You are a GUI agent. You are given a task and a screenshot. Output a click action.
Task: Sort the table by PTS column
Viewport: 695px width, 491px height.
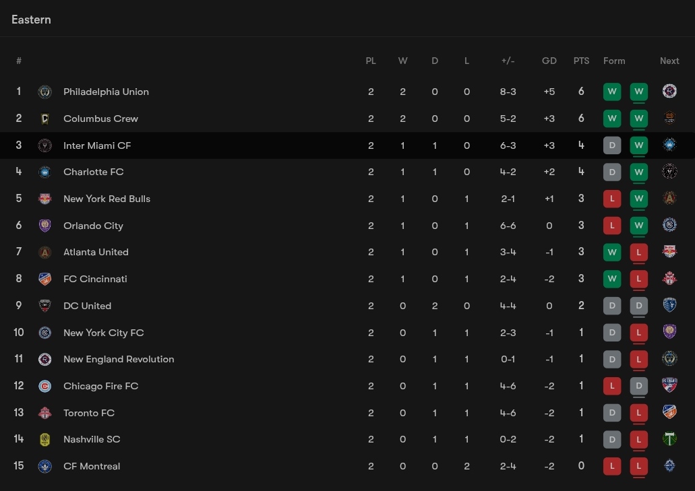click(581, 61)
